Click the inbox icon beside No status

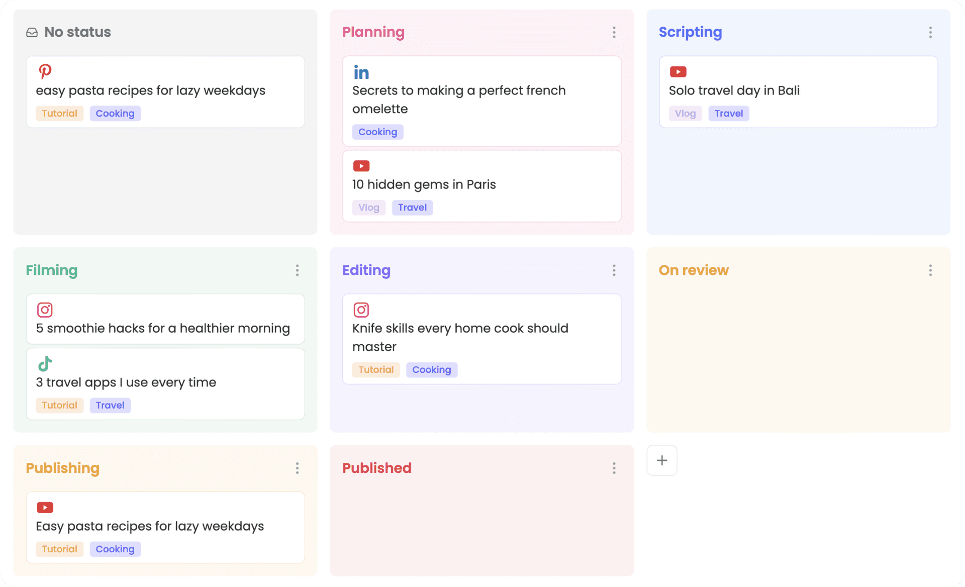point(32,33)
